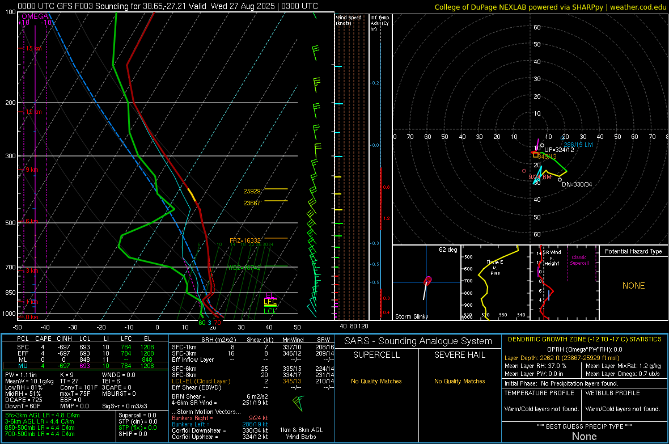669x444 pixels.
Task: Select the SFC parcel row
Action: [x=85, y=347]
